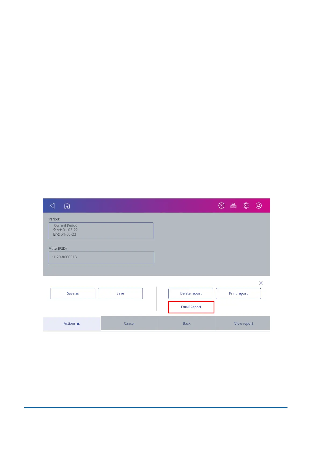Tap Back in the bottom bar
This screenshot has width=320, height=453.
click(x=186, y=323)
